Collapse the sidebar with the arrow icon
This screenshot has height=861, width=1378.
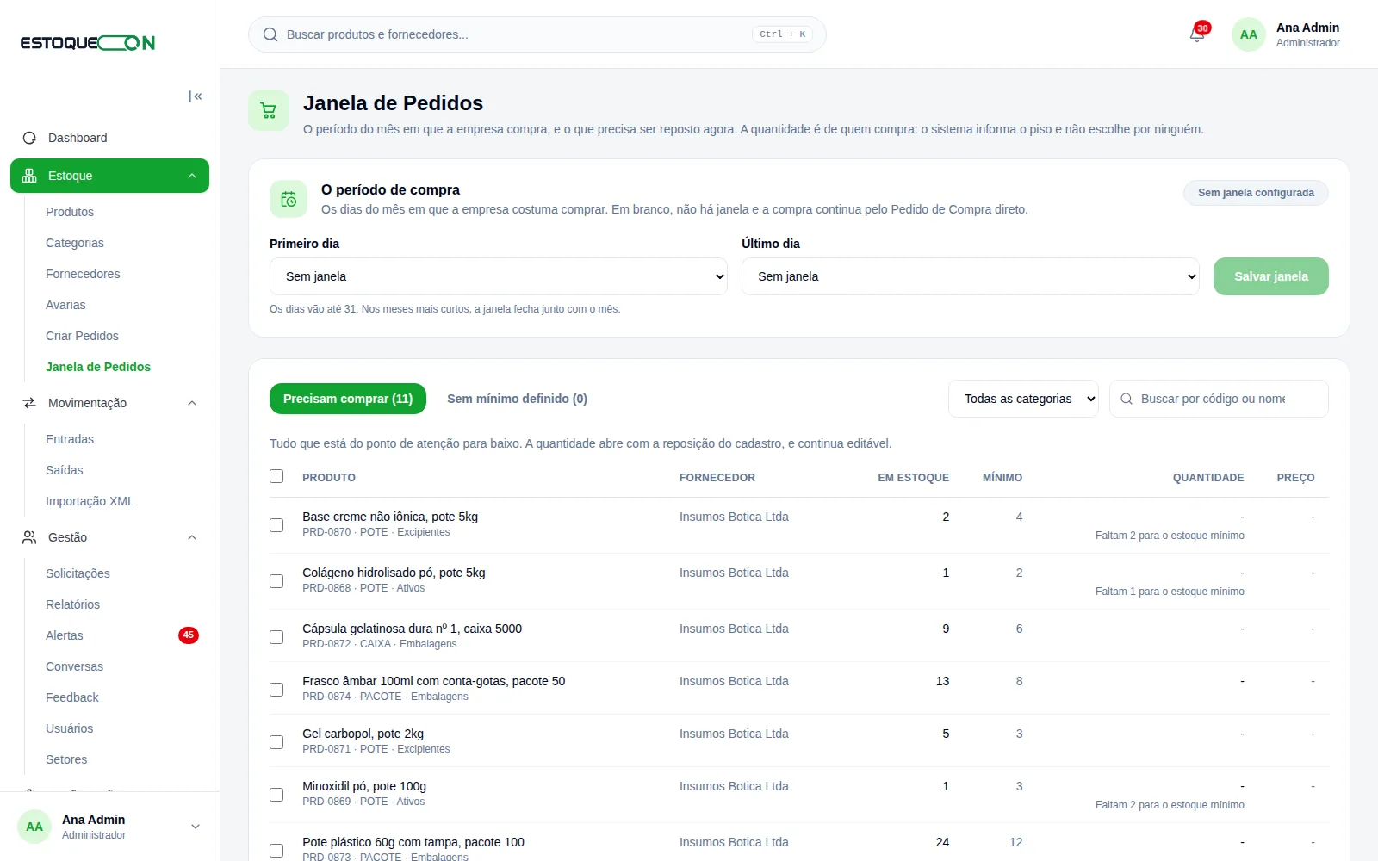click(196, 96)
